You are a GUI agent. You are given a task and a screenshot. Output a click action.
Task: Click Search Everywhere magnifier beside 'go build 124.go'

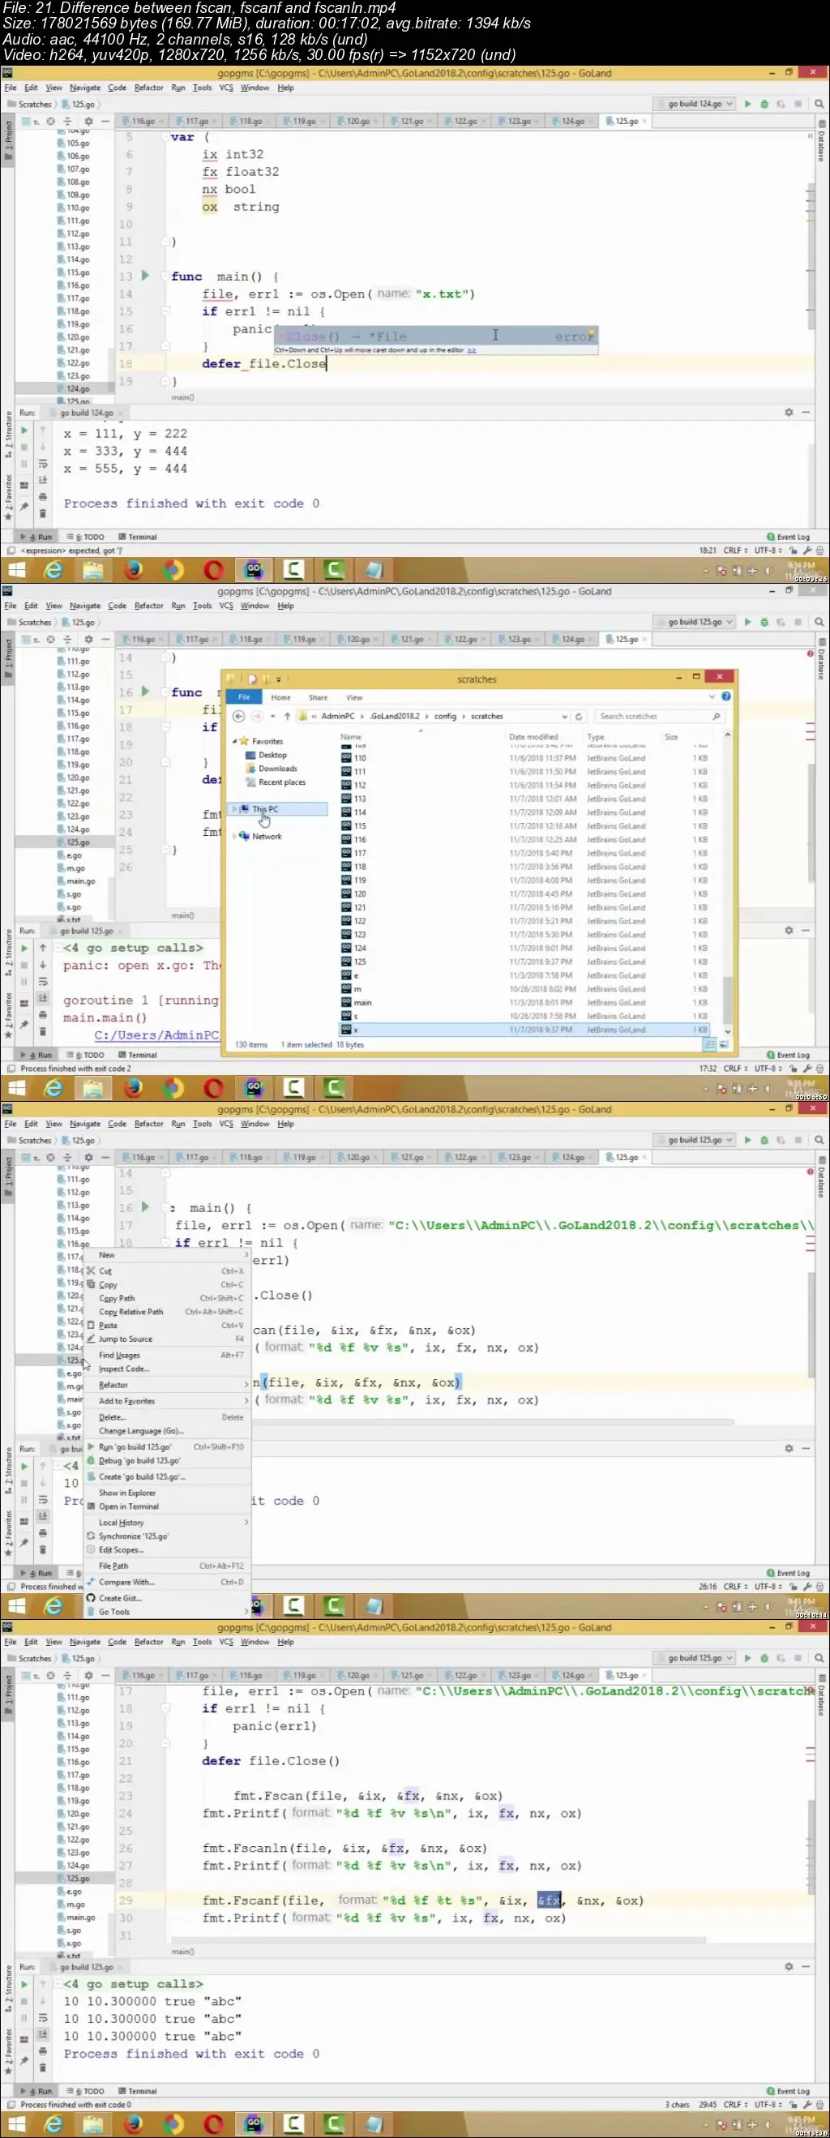[819, 104]
